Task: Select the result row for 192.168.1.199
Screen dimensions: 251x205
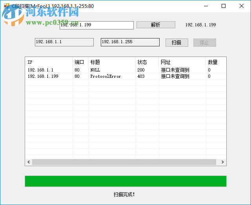Action: (x=125, y=76)
